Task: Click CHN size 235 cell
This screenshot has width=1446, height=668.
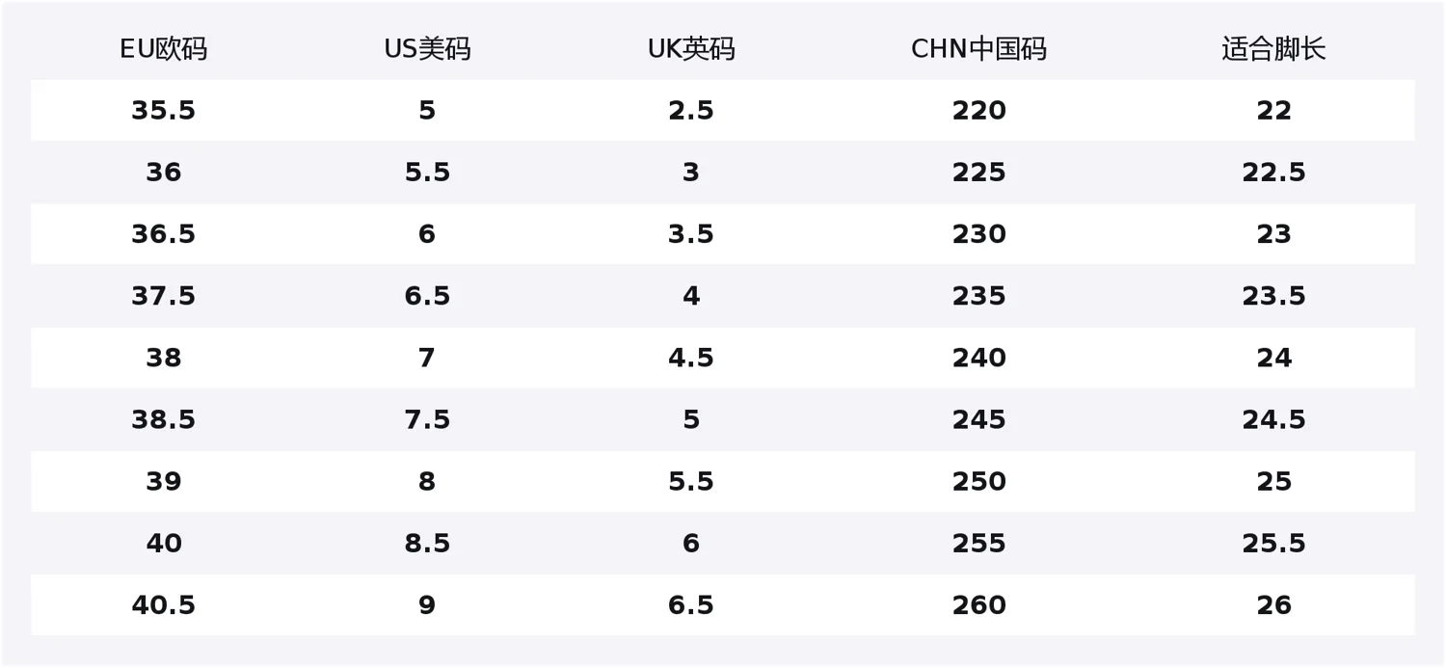Action: 978,296
